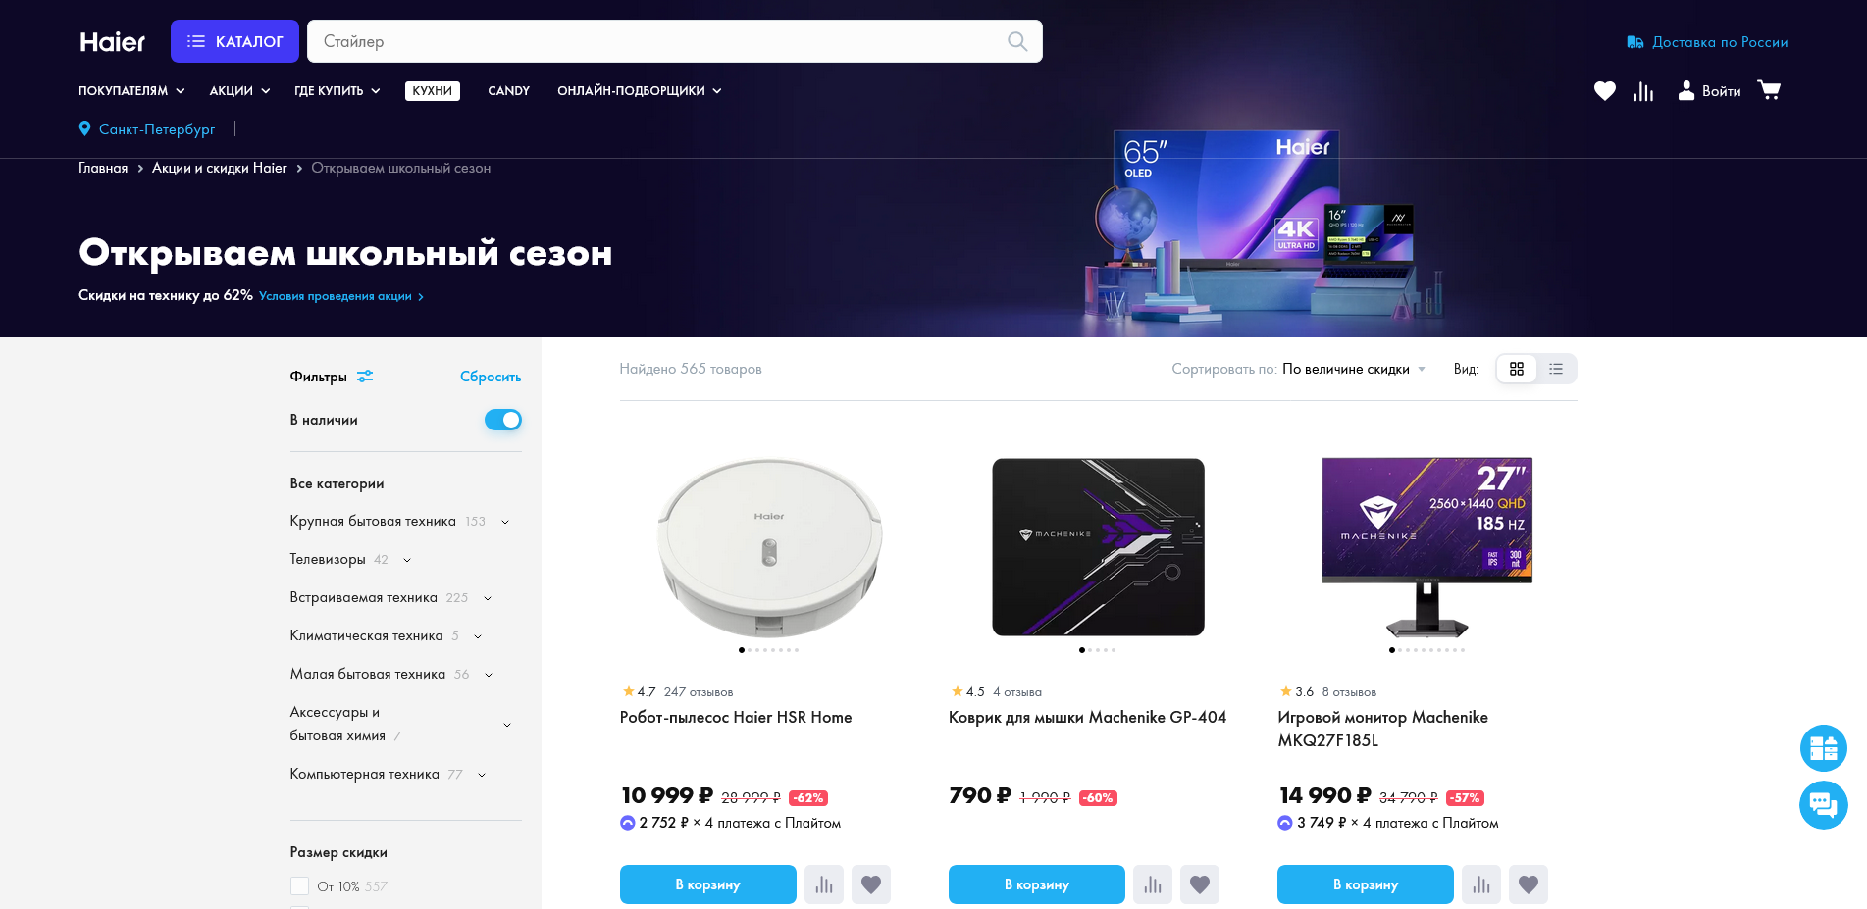The width and height of the screenshot is (1867, 909).
Task: Open the 'Candy' menu item
Action: point(508,91)
